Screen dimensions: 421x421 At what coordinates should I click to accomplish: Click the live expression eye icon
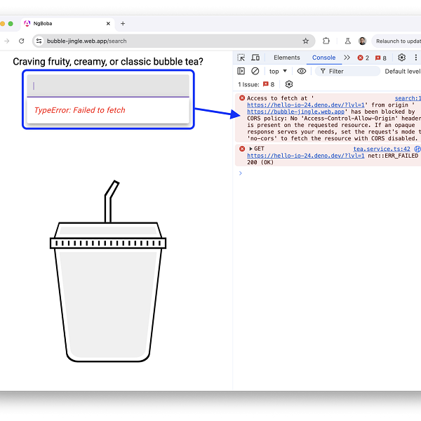[302, 71]
